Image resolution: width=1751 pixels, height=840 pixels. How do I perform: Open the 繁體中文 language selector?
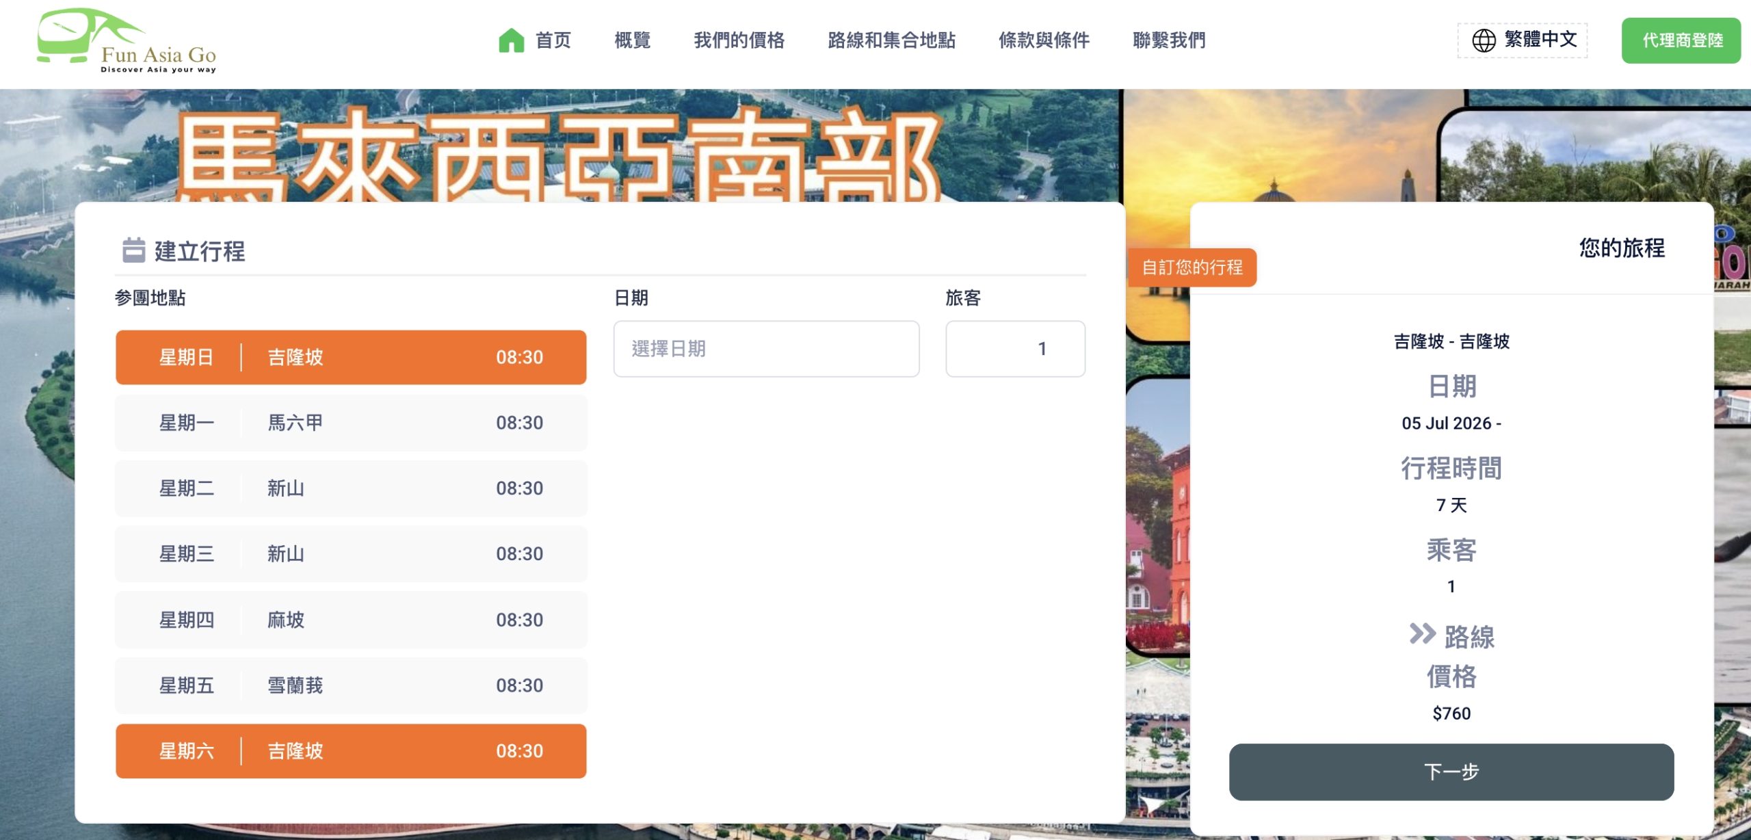[1523, 40]
